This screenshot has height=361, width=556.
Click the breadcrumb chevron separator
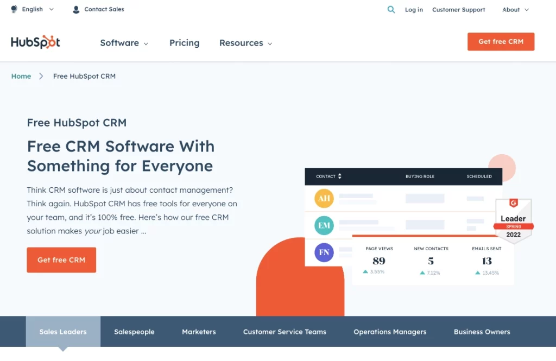pos(41,76)
